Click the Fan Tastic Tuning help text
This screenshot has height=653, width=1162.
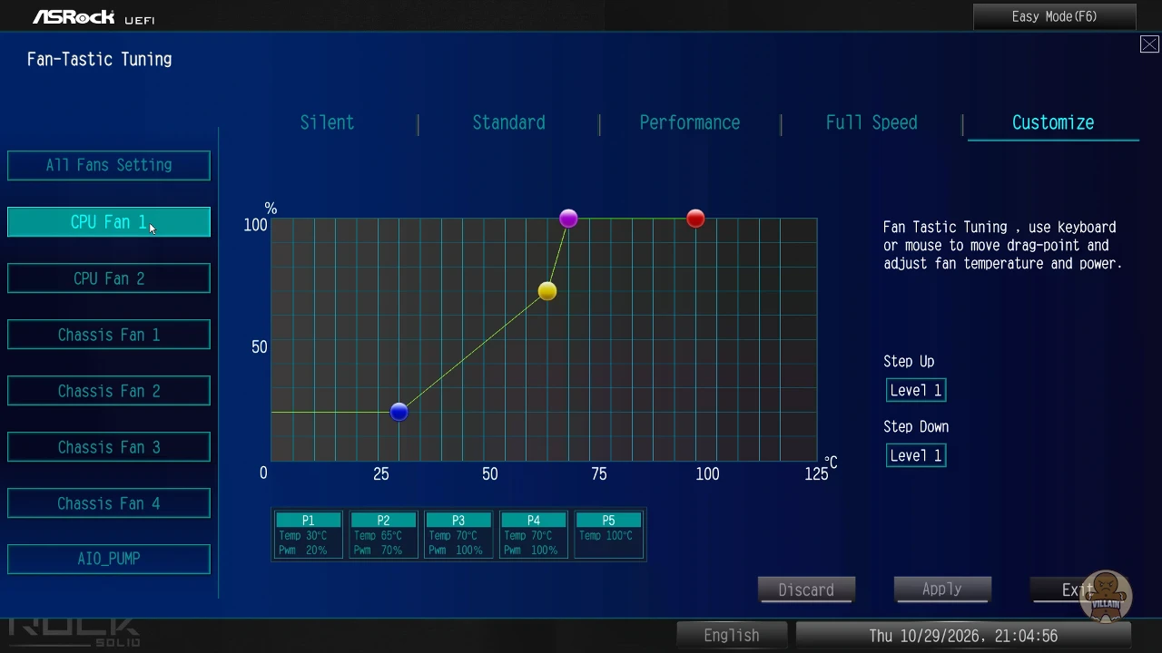point(1003,245)
